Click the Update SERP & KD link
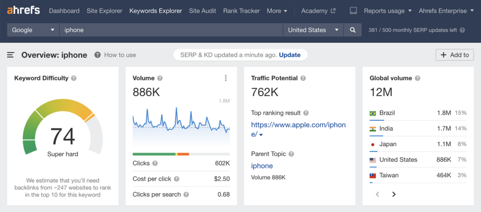Screen dimensions: 481x212 (289, 55)
